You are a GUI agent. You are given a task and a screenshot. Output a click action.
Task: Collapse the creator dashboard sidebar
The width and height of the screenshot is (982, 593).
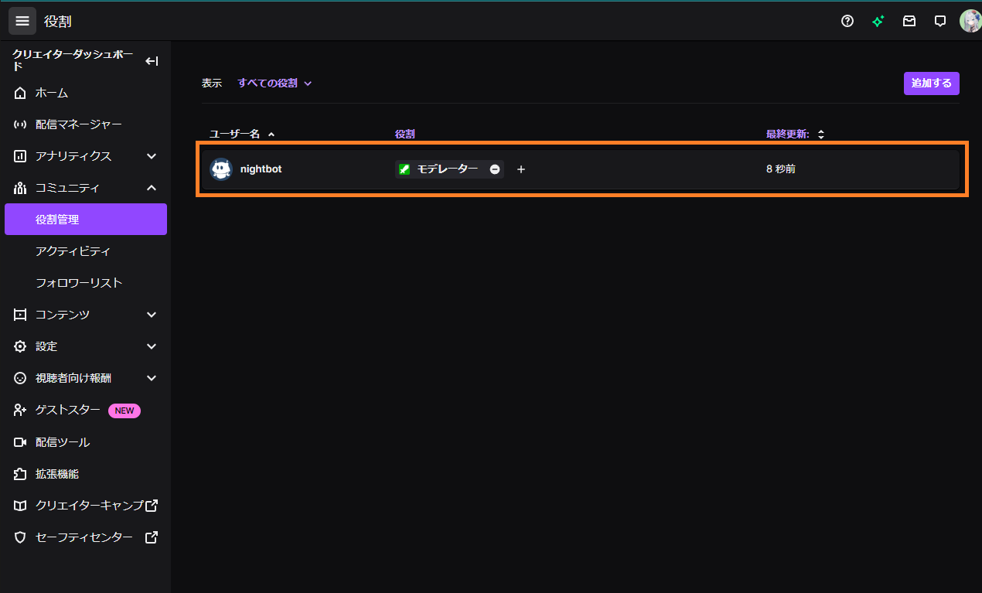tap(152, 61)
